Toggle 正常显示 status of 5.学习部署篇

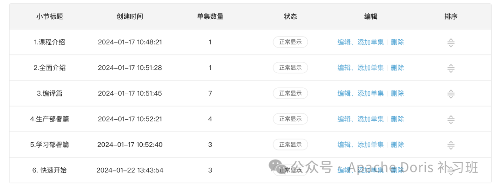[290, 144]
